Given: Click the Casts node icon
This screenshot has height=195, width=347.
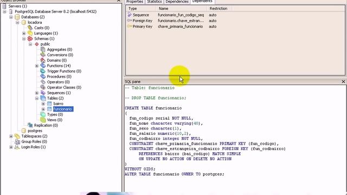Looking at the screenshot, I should click(x=30, y=28).
